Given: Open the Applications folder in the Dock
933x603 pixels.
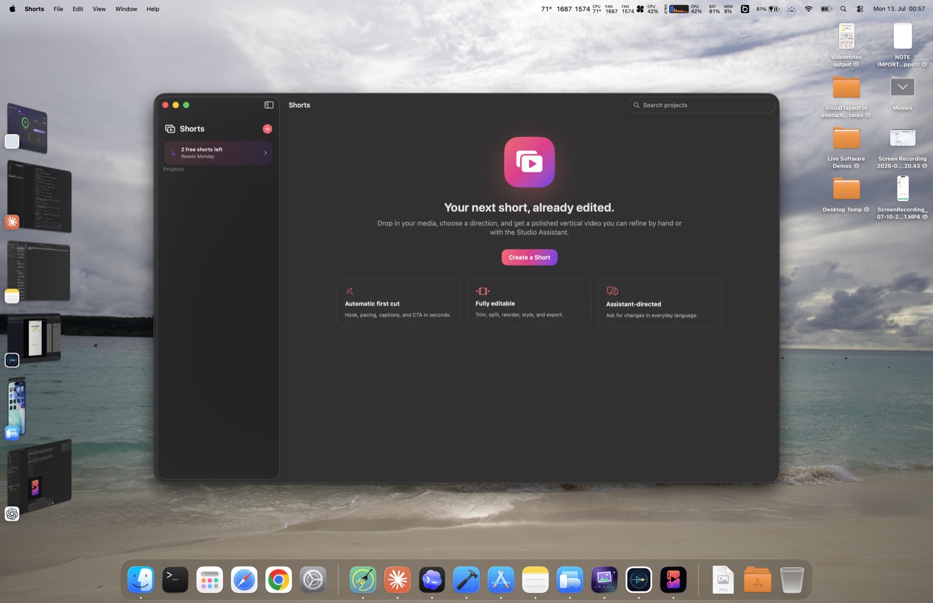Looking at the screenshot, I should pyautogui.click(x=757, y=580).
